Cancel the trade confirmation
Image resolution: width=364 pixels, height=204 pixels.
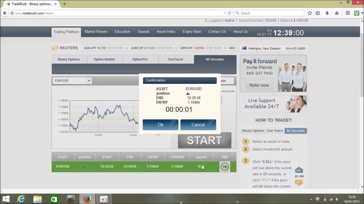point(198,125)
